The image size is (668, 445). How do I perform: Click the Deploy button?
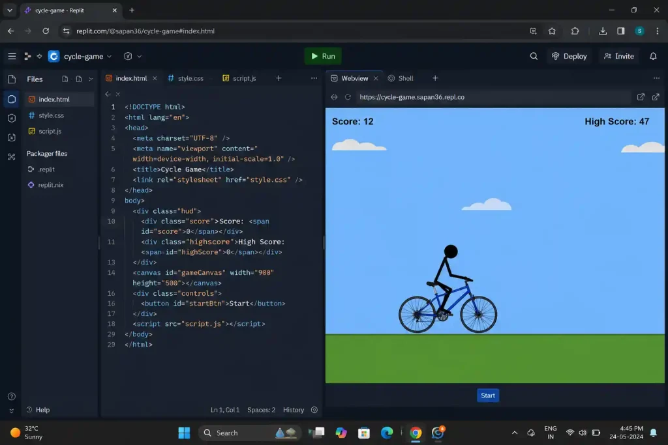click(569, 56)
